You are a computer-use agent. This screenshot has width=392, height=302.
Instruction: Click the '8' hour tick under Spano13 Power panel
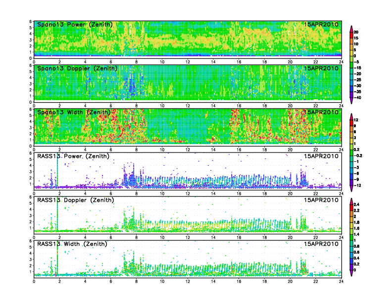coord(137,62)
